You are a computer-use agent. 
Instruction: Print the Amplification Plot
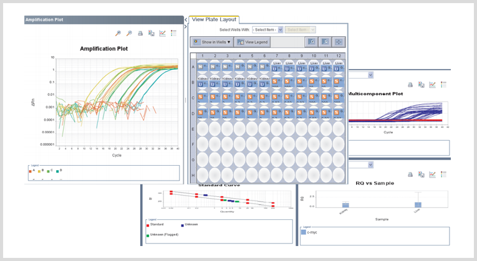click(140, 33)
